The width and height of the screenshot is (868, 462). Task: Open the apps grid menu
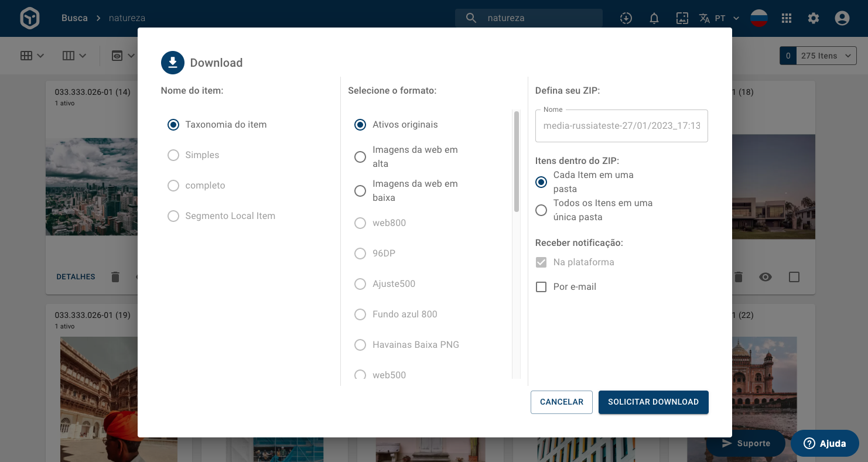point(787,18)
